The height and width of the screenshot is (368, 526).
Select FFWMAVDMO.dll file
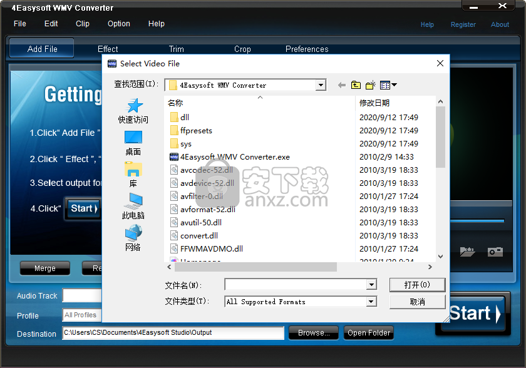pyautogui.click(x=207, y=248)
